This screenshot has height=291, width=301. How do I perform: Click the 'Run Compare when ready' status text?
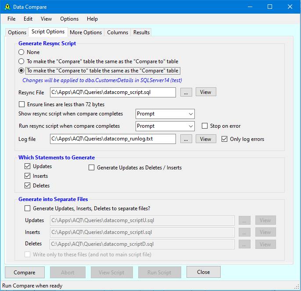(32, 286)
